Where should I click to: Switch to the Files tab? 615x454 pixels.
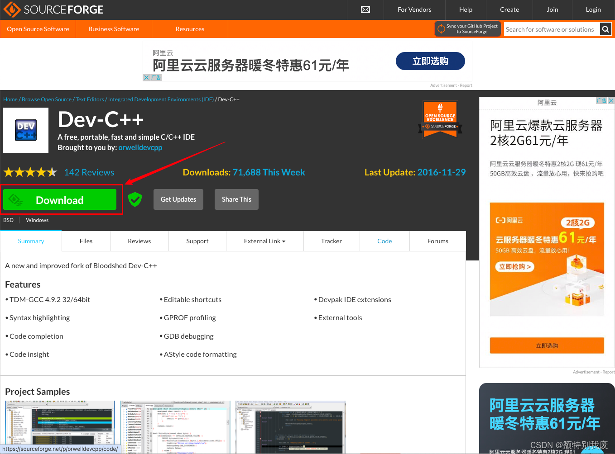coord(86,241)
